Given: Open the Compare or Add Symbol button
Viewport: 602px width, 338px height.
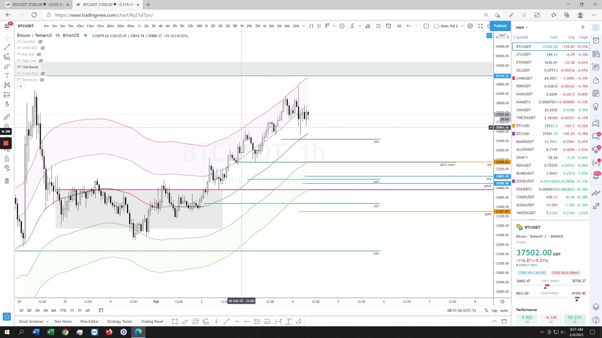Looking at the screenshot, I should click(x=342, y=26).
